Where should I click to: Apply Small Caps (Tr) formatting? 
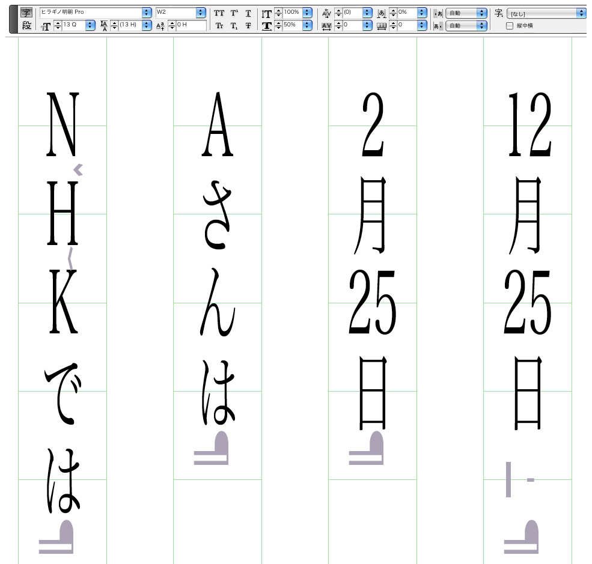coord(219,26)
